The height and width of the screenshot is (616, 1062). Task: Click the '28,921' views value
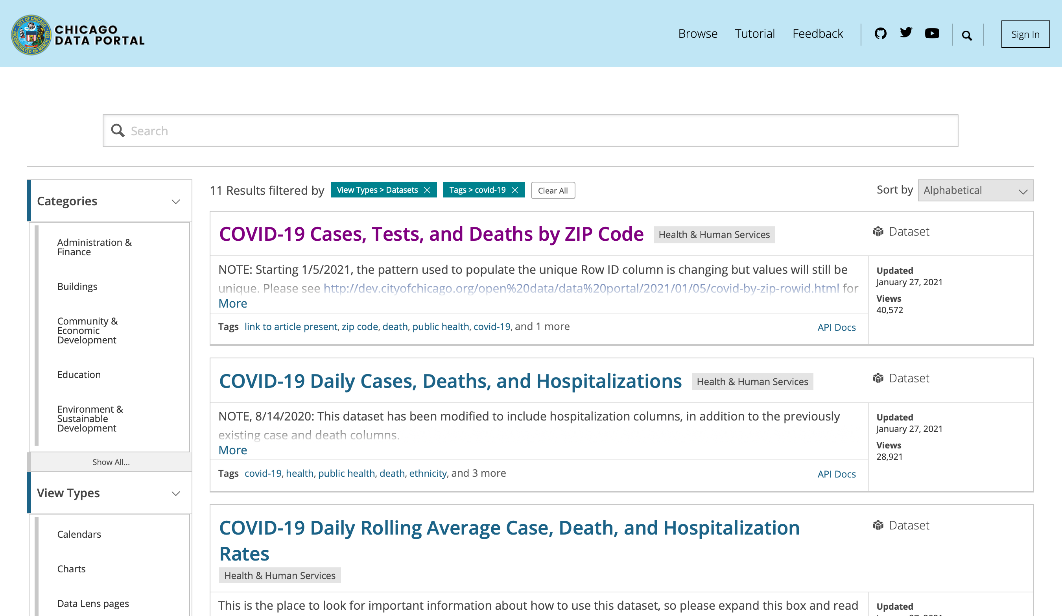coord(889,457)
